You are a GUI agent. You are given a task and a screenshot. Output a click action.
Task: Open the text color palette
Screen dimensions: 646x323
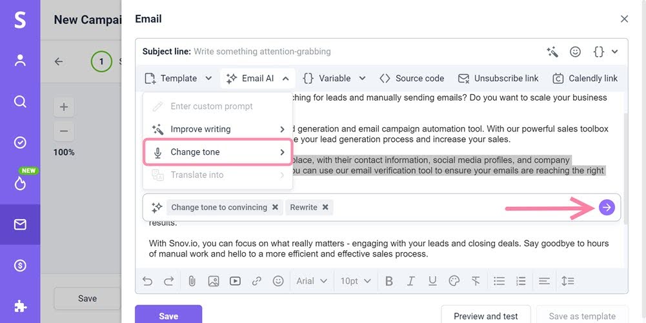click(x=454, y=281)
